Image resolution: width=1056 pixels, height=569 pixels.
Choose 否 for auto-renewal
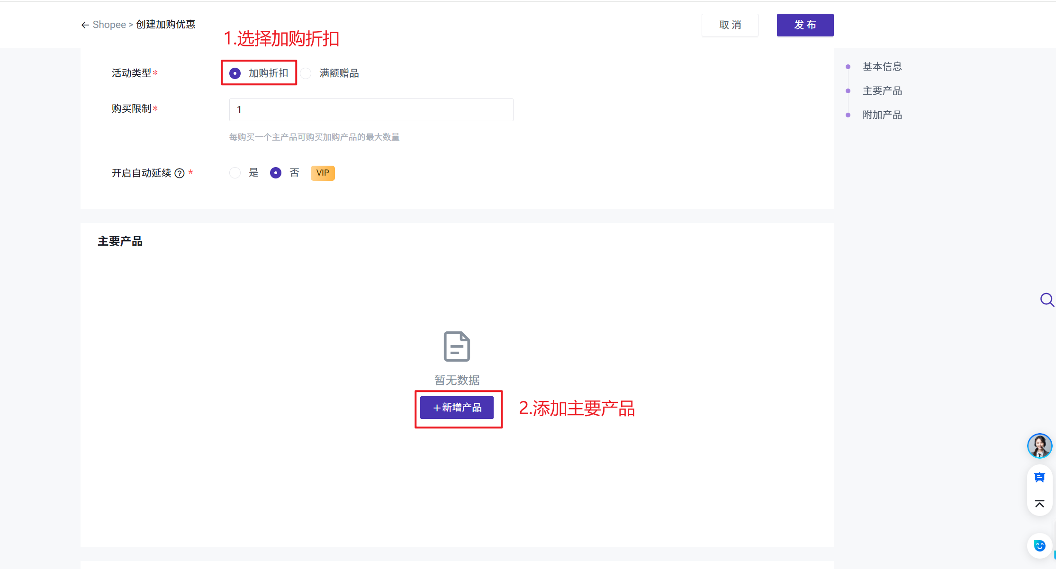[x=276, y=173]
